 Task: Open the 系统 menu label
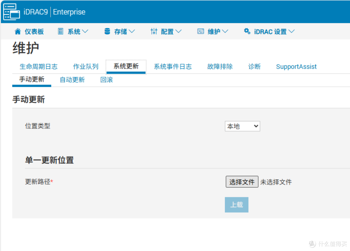tap(74, 32)
